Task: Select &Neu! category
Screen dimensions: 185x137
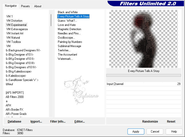Action: point(9,84)
